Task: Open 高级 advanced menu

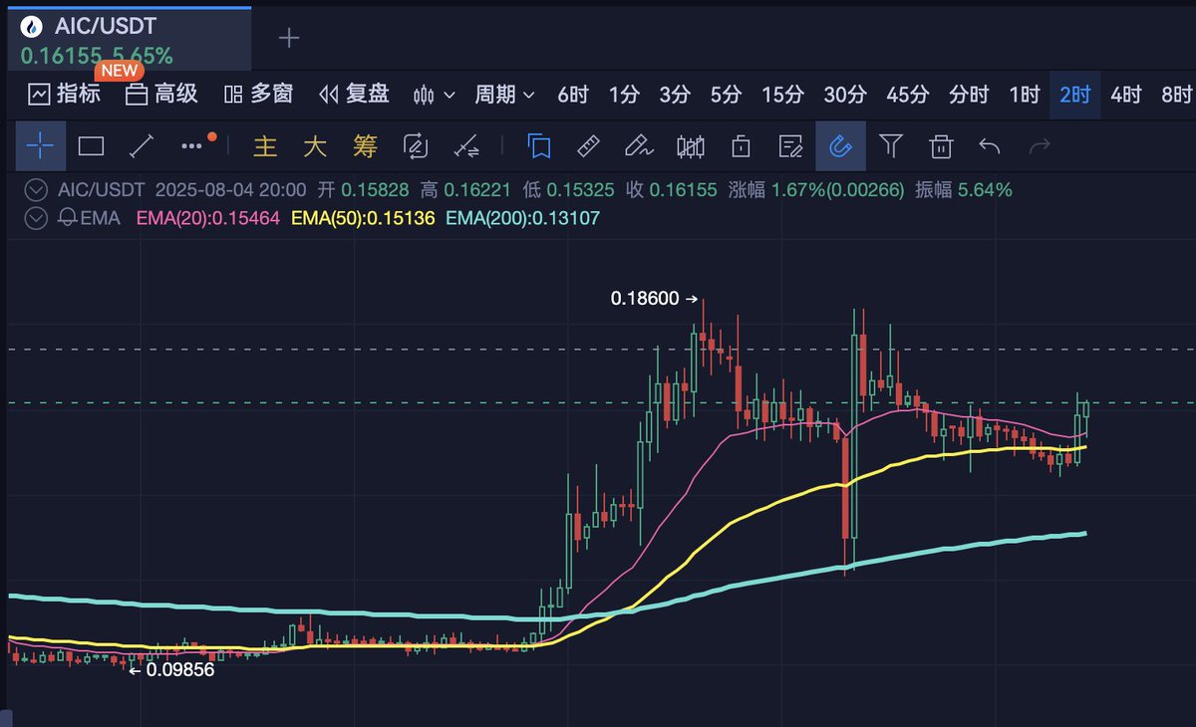Action: (x=161, y=95)
